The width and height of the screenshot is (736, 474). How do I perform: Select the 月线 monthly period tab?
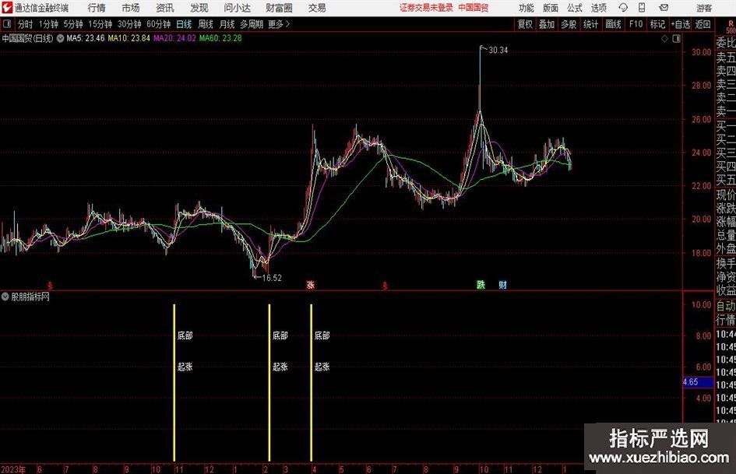[x=227, y=24]
